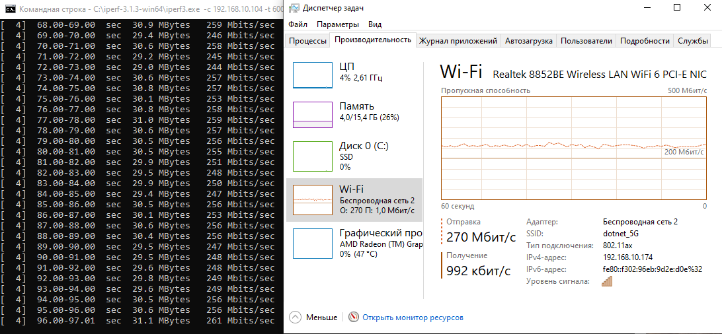722x334 pixels.
Task: Click the Task Manager title bar icon
Action: pos(294,8)
